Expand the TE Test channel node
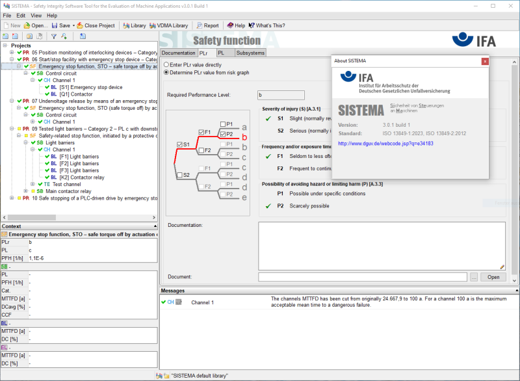Image resolution: width=520 pixels, height=381 pixels. pos(33,184)
